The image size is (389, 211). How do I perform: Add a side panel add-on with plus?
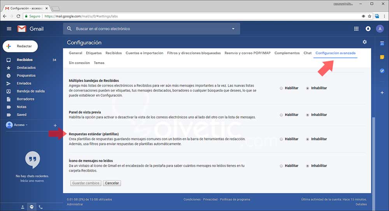click(x=382, y=92)
